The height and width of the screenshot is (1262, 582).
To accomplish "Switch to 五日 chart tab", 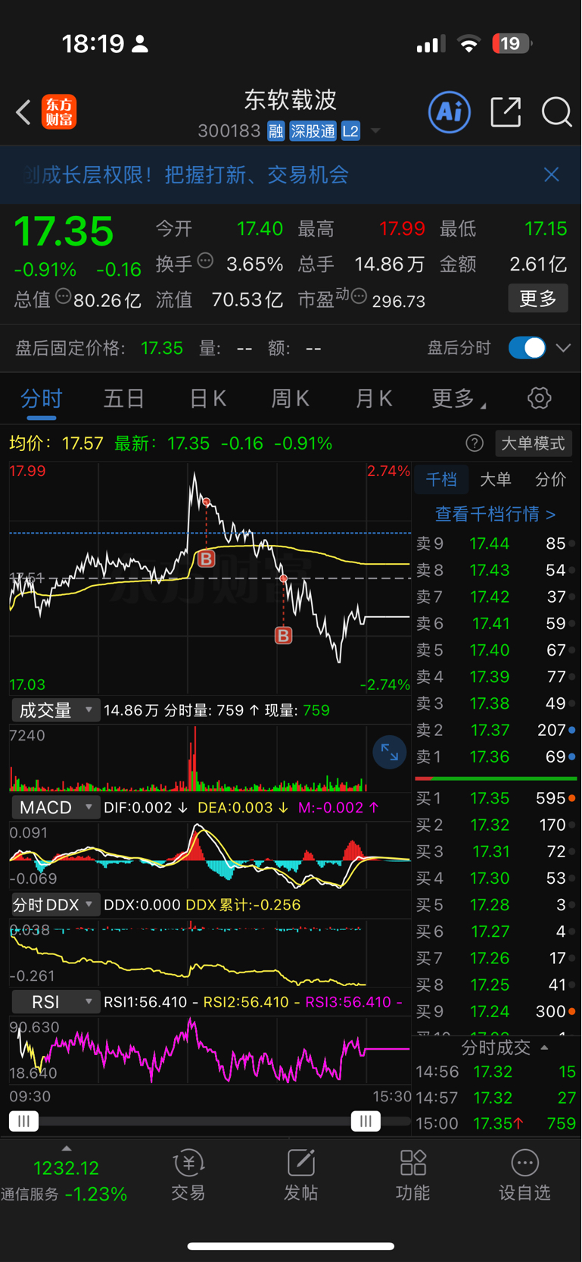I will (x=124, y=399).
